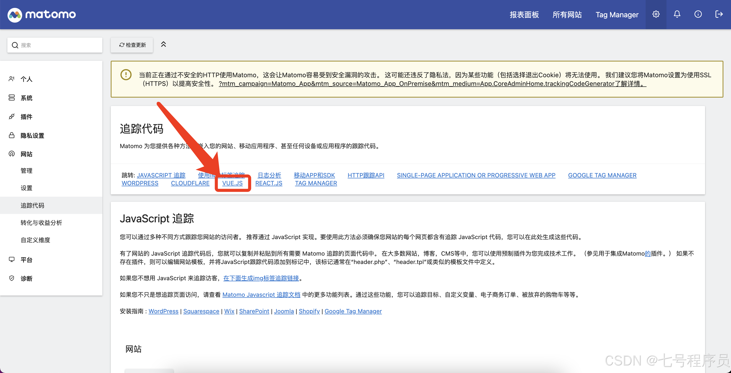Screen dimensions: 731x373
Task: Open the settings gear icon
Action: [656, 14]
